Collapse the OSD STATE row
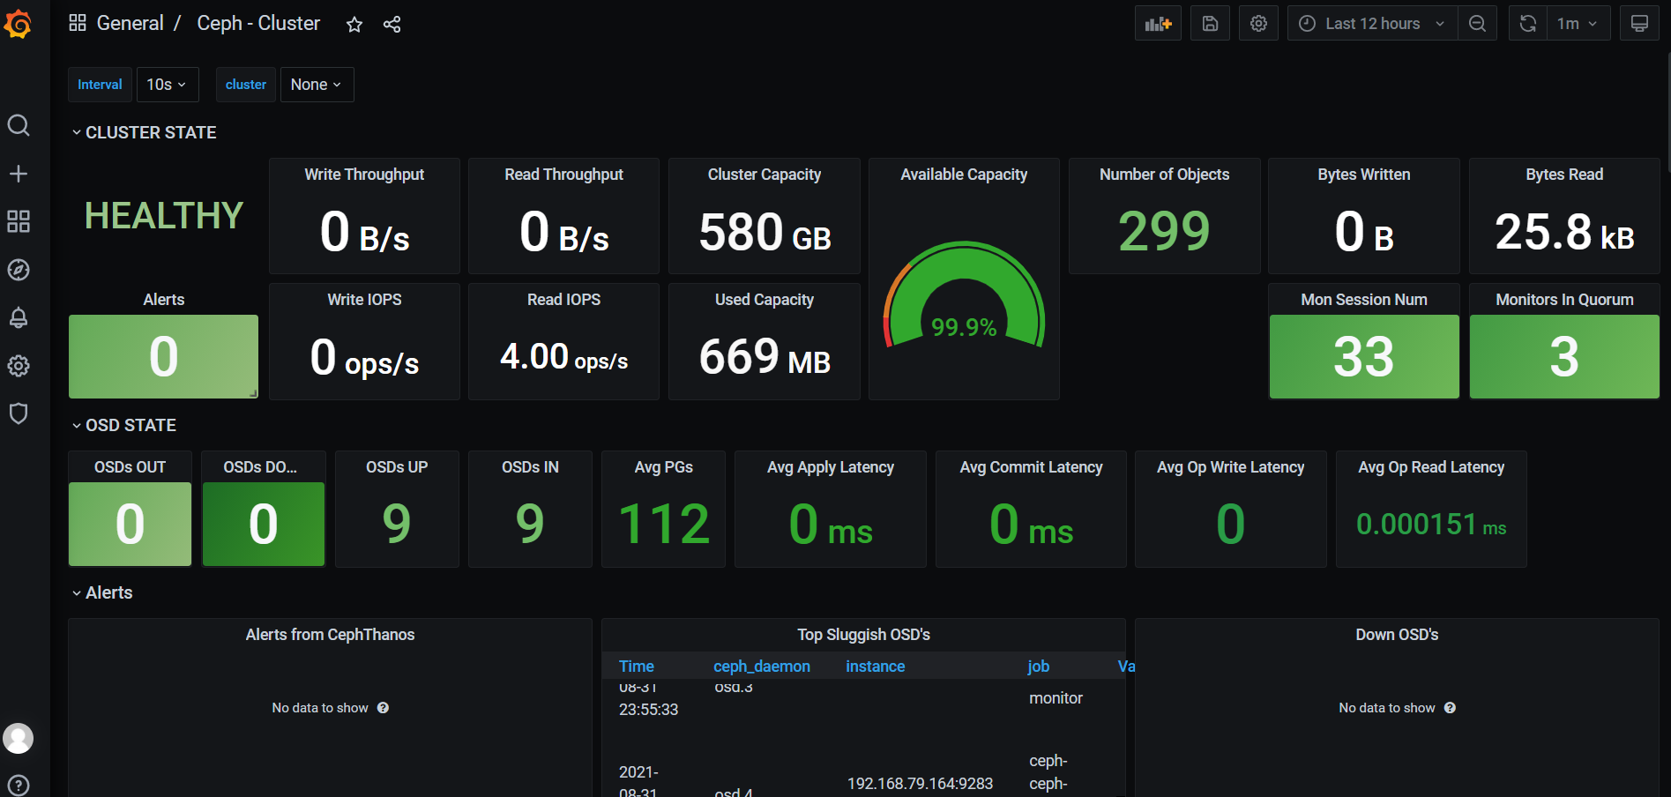The height and width of the screenshot is (797, 1671). coord(123,425)
